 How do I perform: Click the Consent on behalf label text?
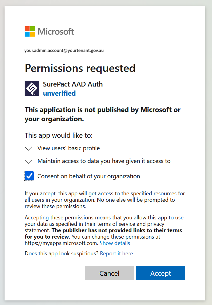click(x=89, y=176)
